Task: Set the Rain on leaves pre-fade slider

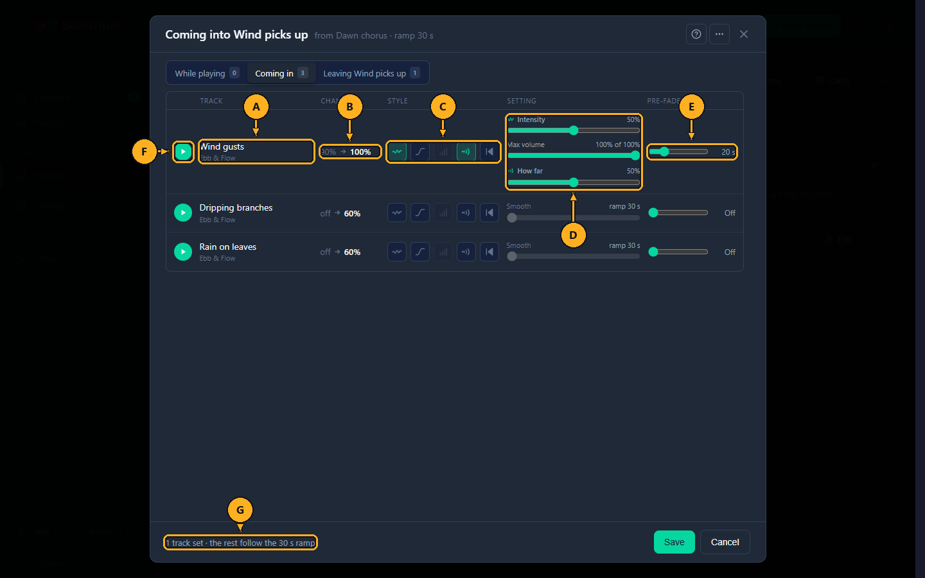Action: 678,252
